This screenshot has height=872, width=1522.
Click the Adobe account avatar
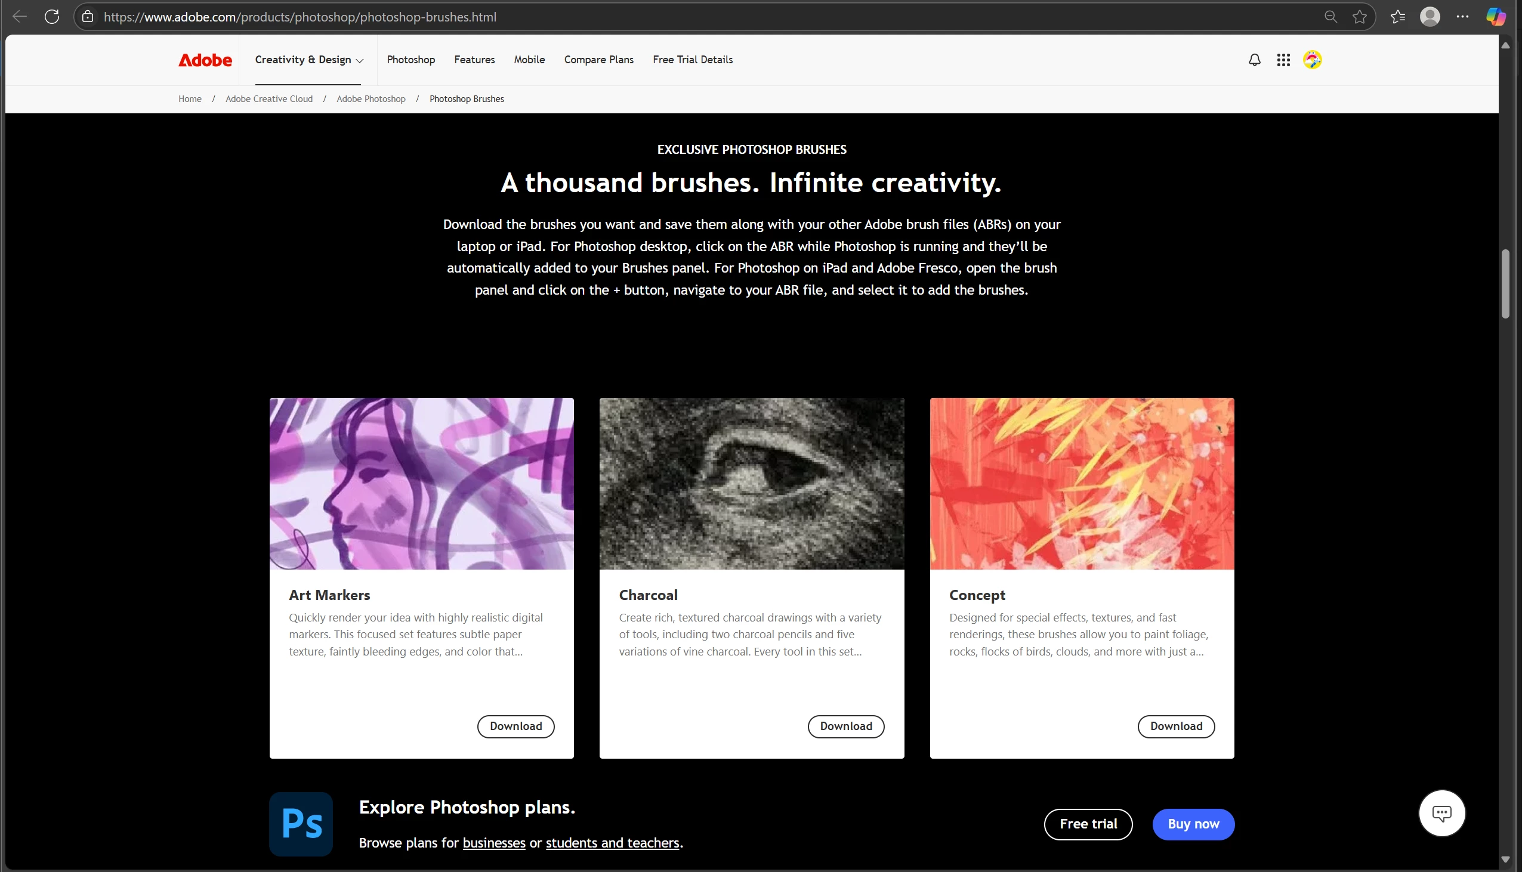[x=1312, y=60]
